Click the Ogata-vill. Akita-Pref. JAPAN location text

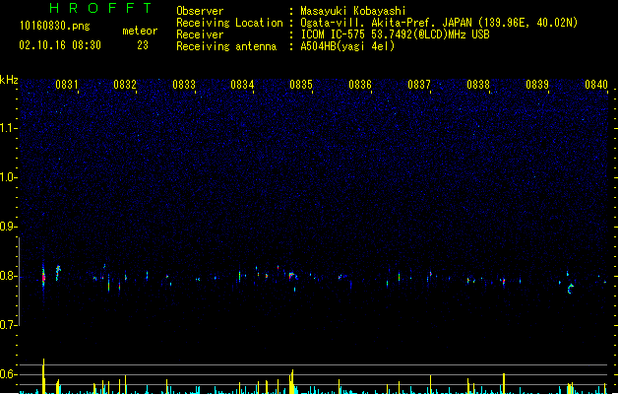[x=439, y=23]
